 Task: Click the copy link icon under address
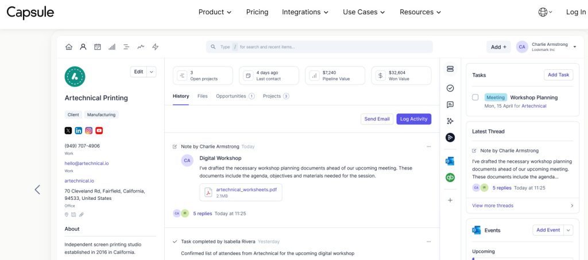tap(81, 215)
